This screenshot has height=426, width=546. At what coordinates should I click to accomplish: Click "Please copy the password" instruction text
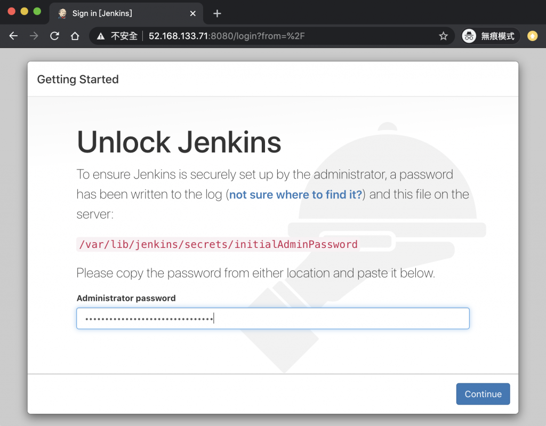(255, 273)
